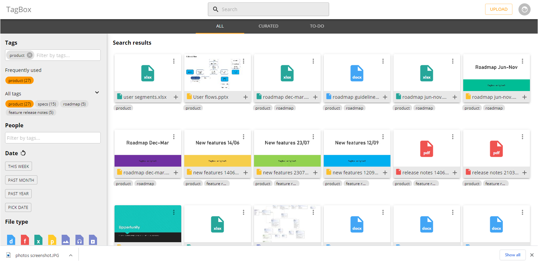Screen dimensions: 538x261
Task: Switch to the CURATED tab
Action: click(268, 26)
